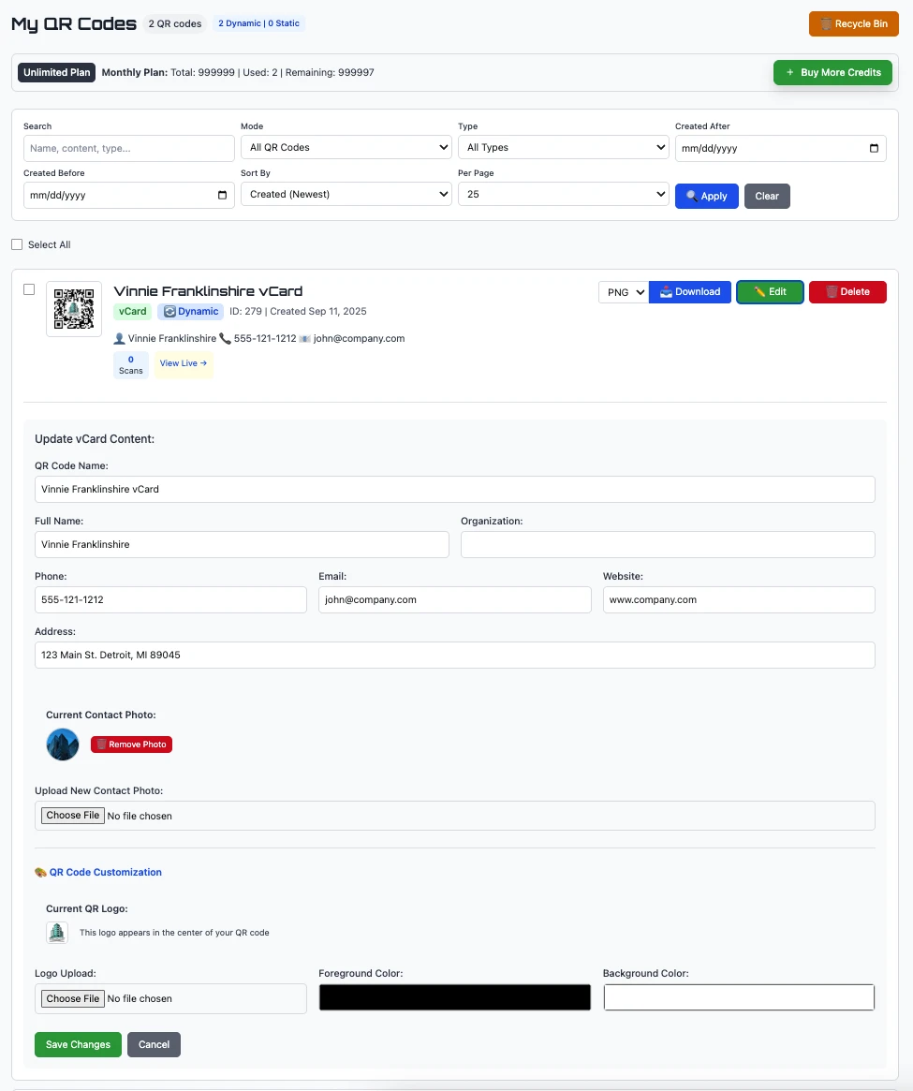
Task: Check the Vinnie Franklinshire vCard checkbox
Action: click(29, 289)
